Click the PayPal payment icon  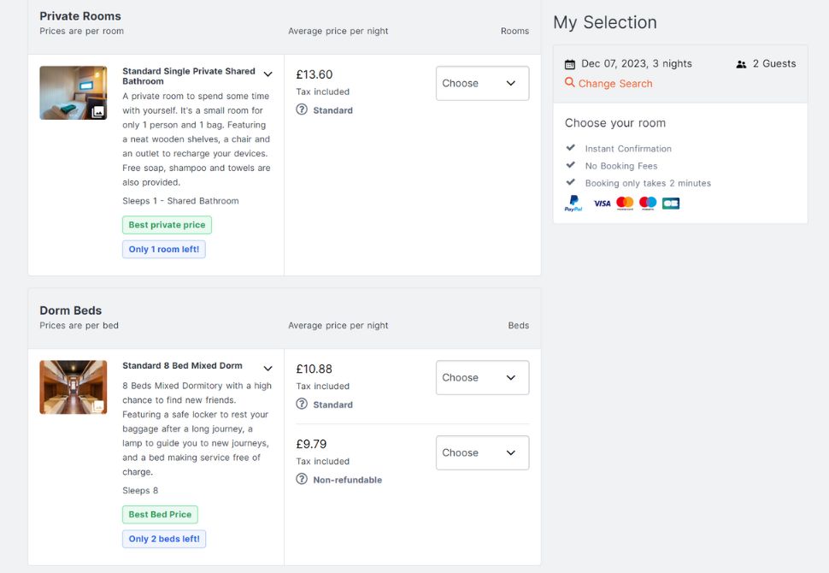click(x=573, y=204)
